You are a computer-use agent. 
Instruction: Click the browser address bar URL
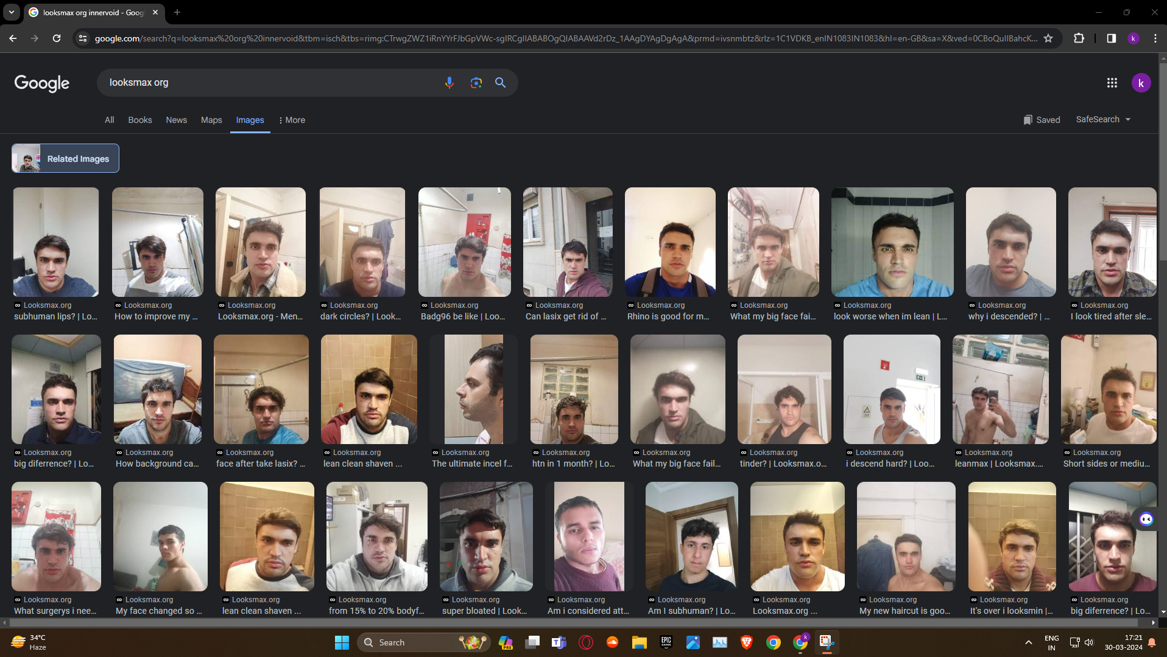pyautogui.click(x=566, y=38)
